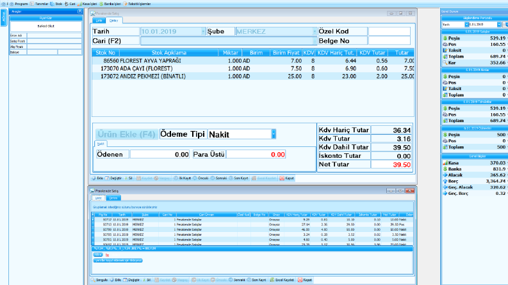The image size is (508, 285).
Task: Go to Sonraki in lower window toolbar
Action: (x=237, y=280)
